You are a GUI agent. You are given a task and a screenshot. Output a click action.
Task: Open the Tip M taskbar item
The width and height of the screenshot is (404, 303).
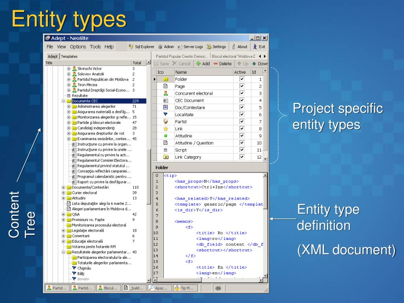coord(185,288)
